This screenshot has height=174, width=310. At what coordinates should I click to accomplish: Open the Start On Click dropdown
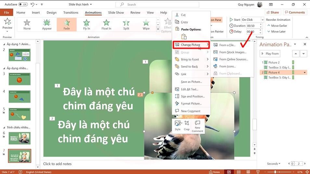(263, 20)
